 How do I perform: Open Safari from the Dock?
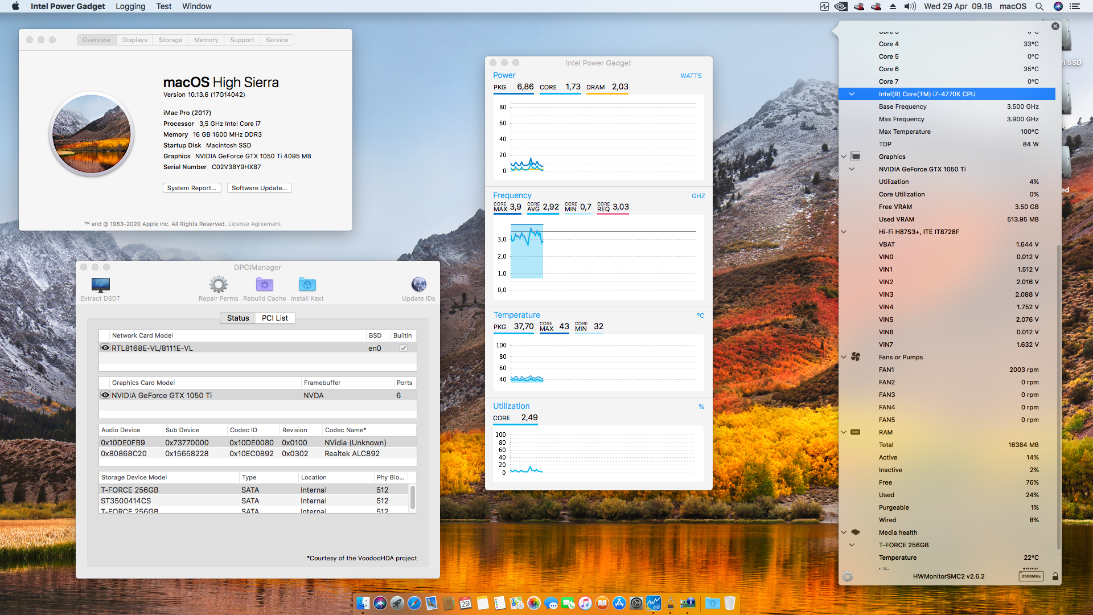(x=414, y=603)
